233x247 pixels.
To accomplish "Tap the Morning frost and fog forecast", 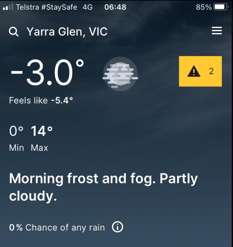I will click(x=103, y=187).
